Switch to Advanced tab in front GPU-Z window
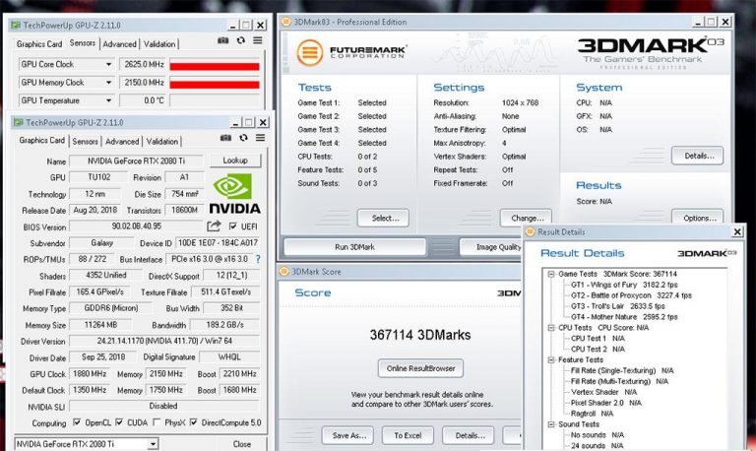The image size is (756, 451). coord(122,142)
